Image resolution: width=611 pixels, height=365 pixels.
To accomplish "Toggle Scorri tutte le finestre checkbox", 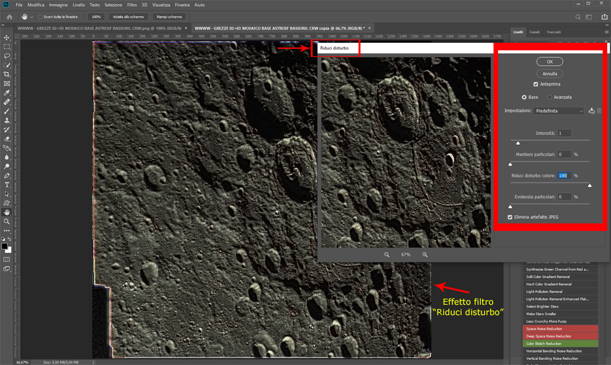I will coord(40,17).
